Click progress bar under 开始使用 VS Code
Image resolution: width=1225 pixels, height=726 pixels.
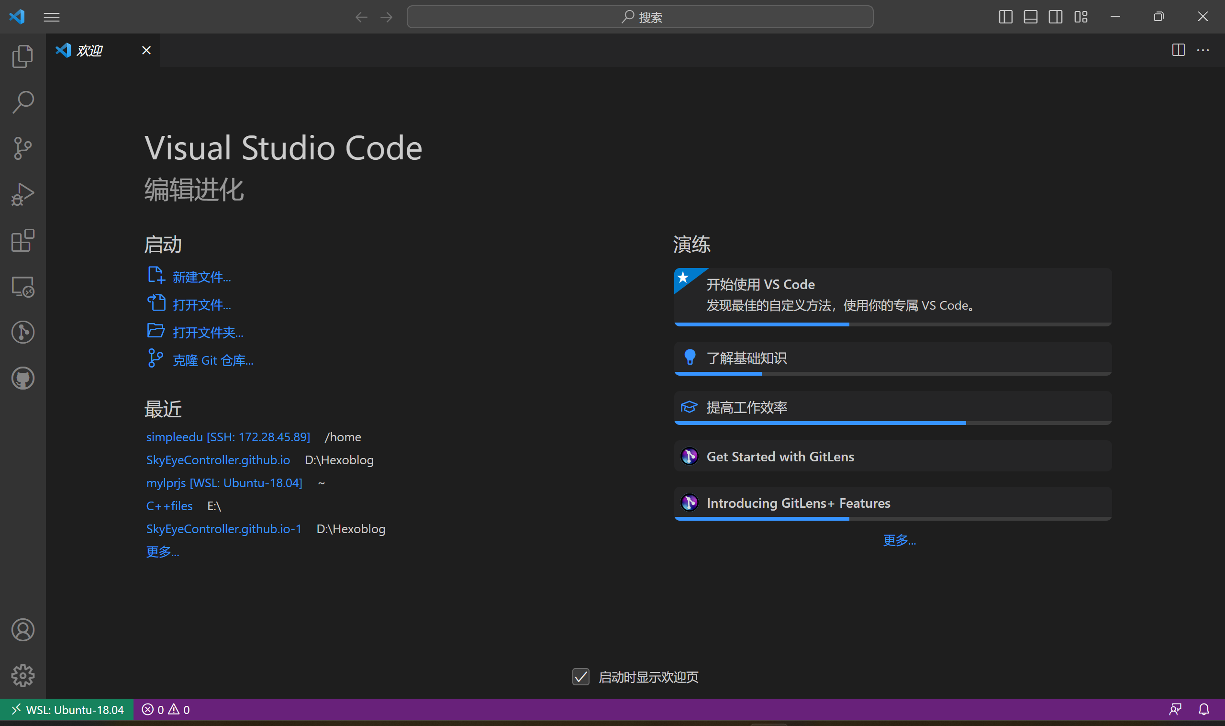[892, 324]
